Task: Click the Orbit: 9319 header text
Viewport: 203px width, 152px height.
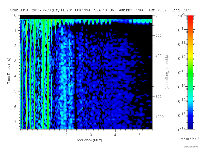Action: 19,10
